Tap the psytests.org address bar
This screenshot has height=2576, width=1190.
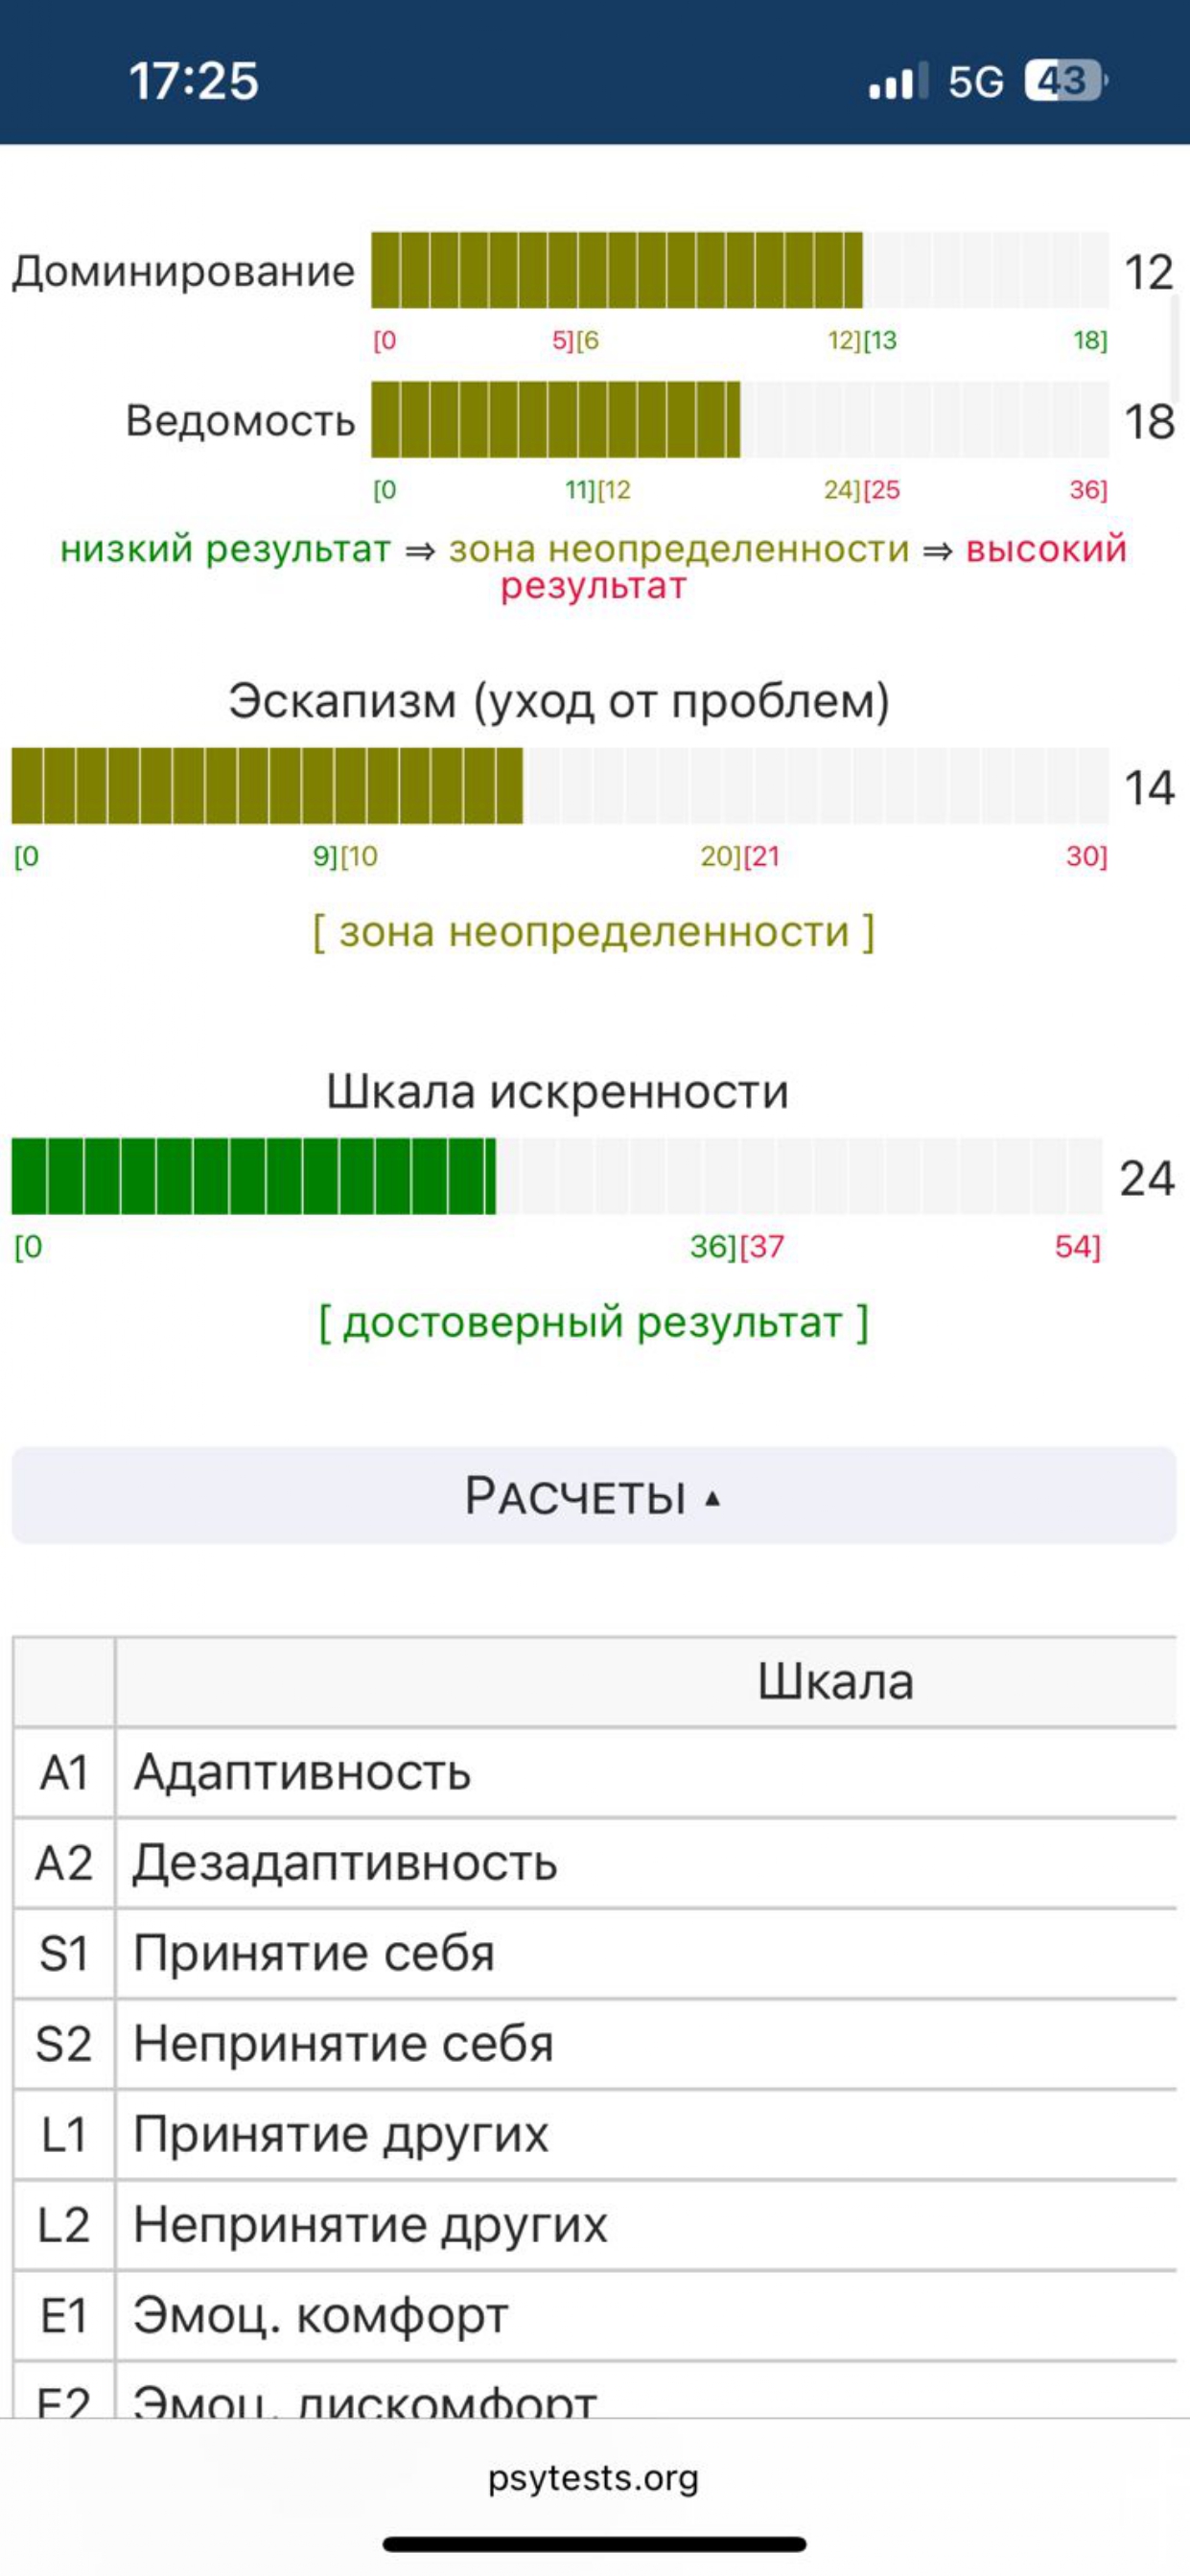(594, 2478)
